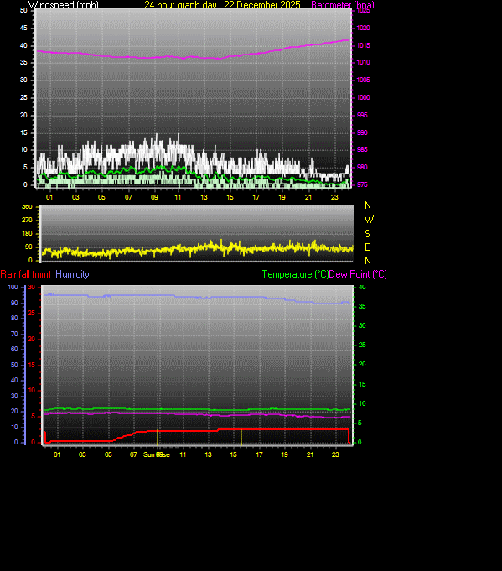502x571 pixels.
Task: Click the red "Rainfall (mm)" legend label
Action: pyautogui.click(x=25, y=274)
